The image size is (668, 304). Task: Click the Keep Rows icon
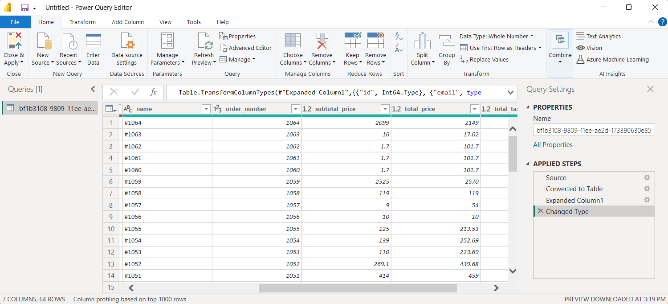tap(353, 40)
